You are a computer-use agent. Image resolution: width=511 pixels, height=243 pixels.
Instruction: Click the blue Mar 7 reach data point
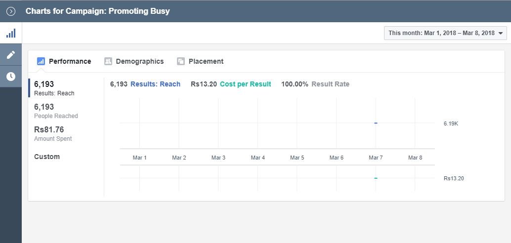(x=376, y=123)
